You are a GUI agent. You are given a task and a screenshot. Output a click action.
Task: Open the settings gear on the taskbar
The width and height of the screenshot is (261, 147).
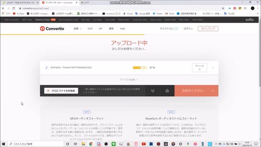(x=180, y=144)
